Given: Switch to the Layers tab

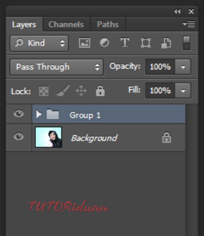Looking at the screenshot, I should [x=24, y=25].
